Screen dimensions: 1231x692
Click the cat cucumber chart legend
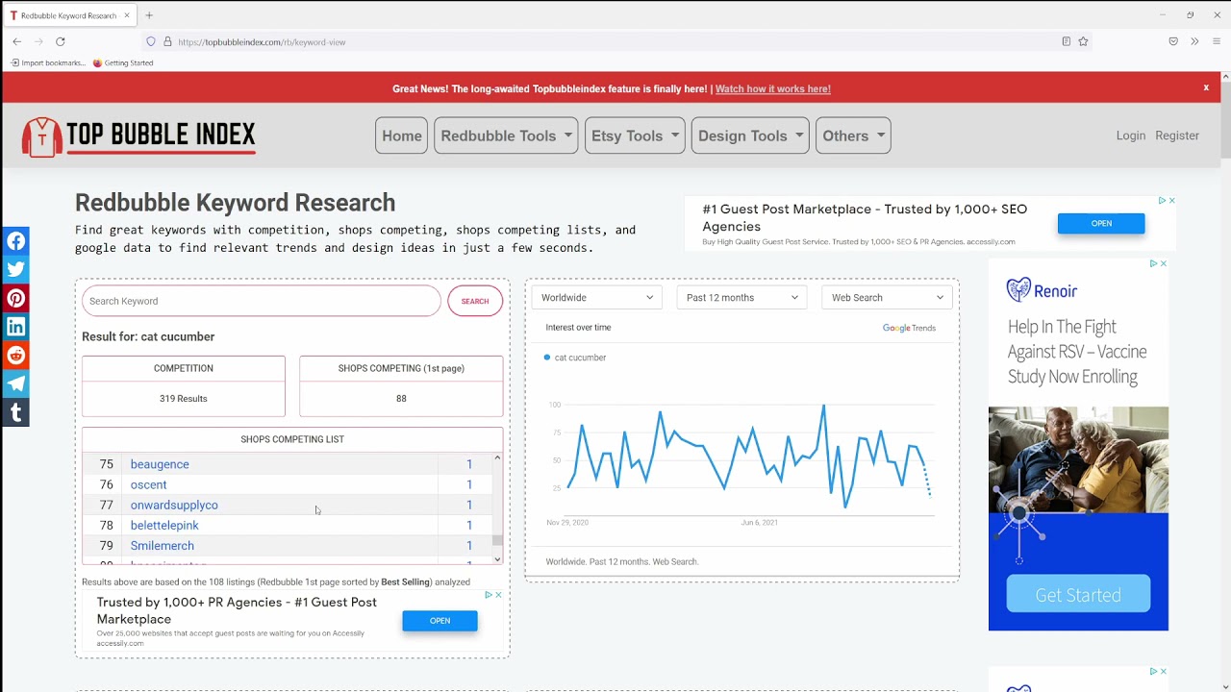pos(575,358)
